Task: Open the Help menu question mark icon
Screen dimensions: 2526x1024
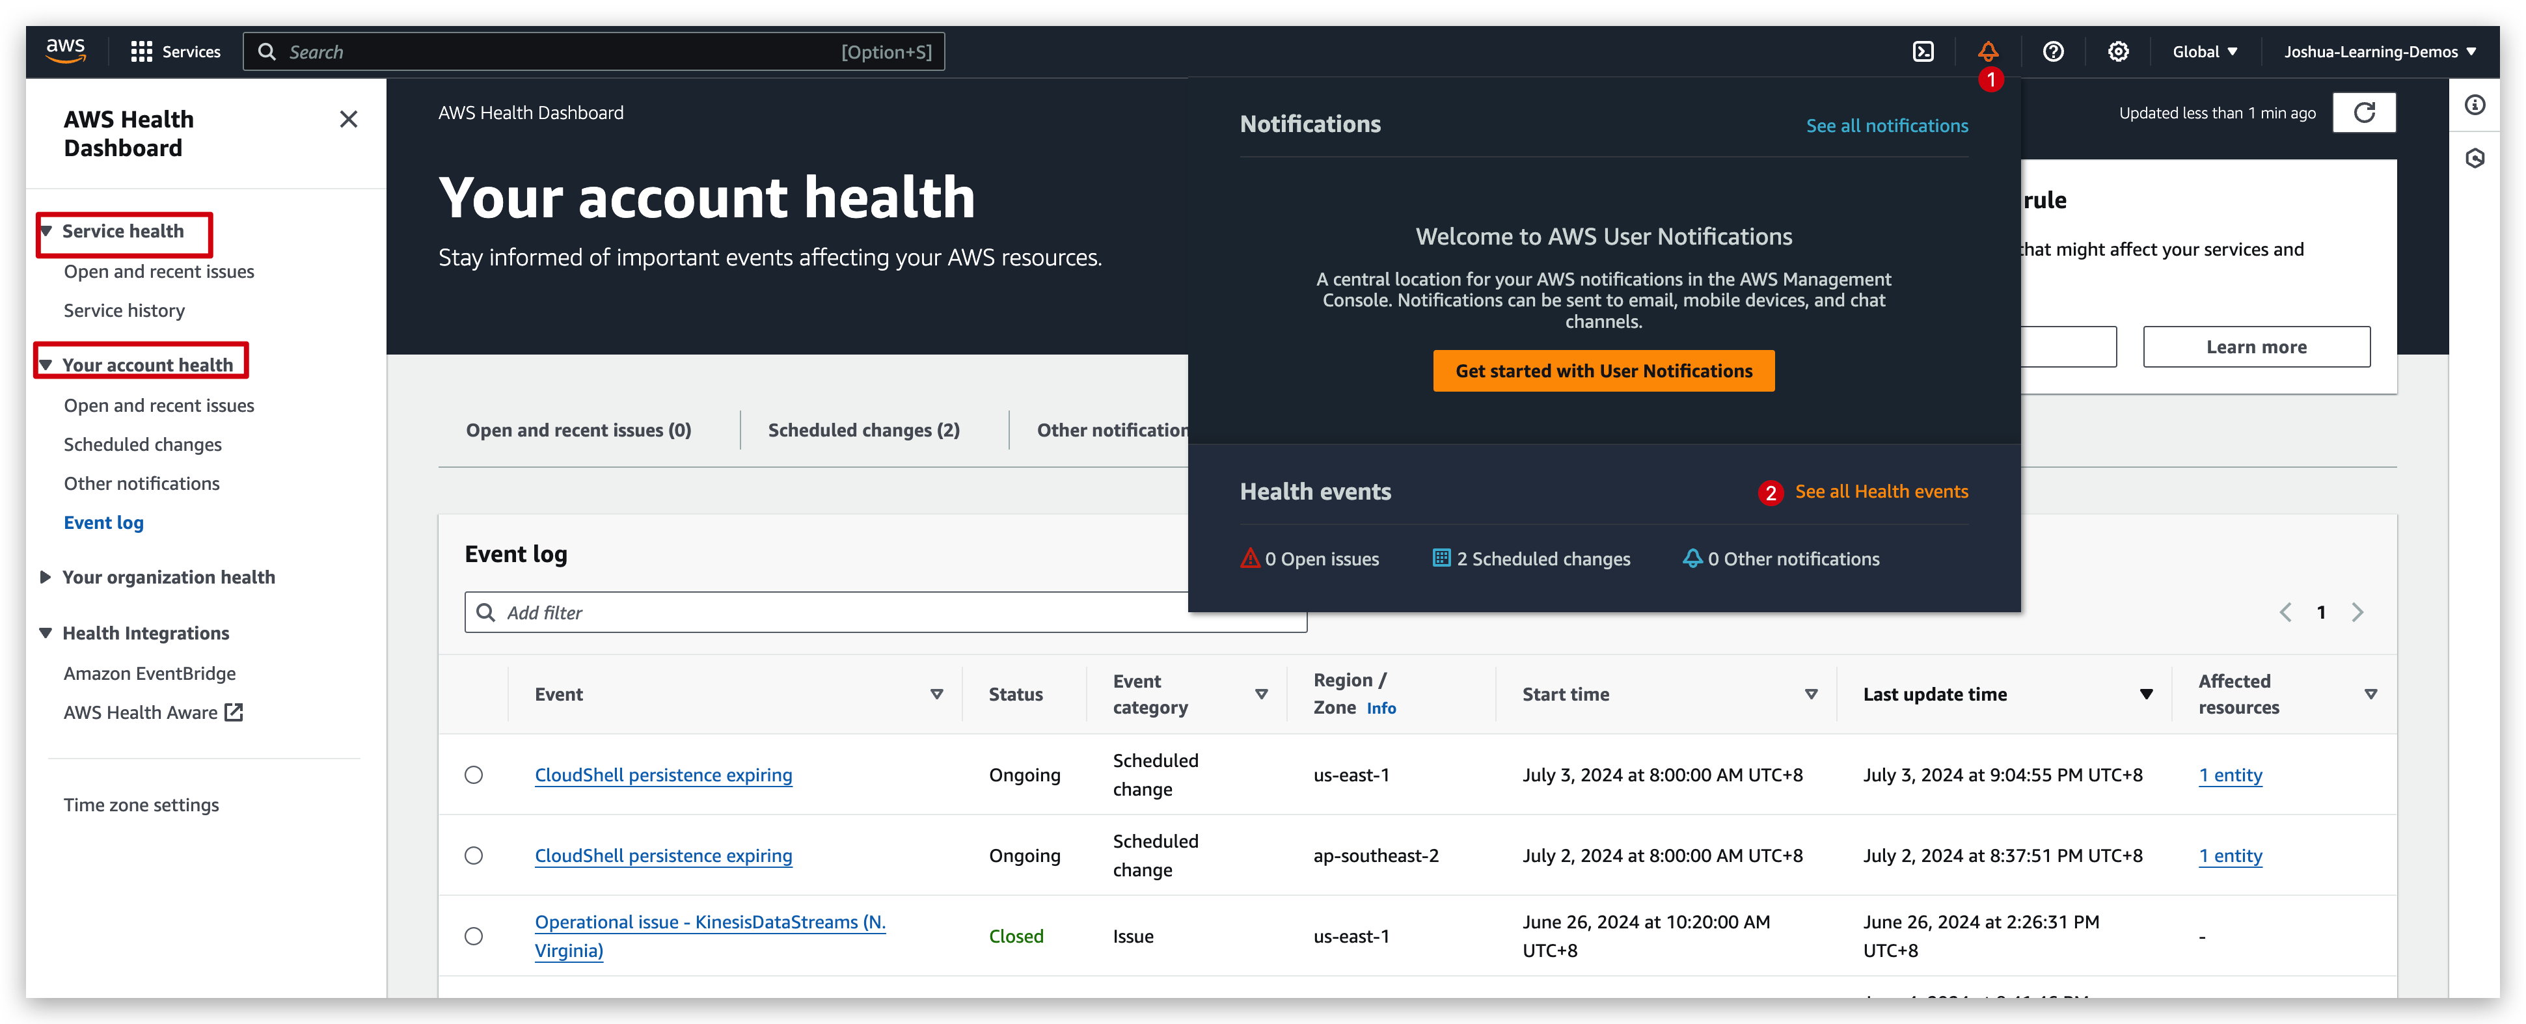Action: (x=2054, y=51)
